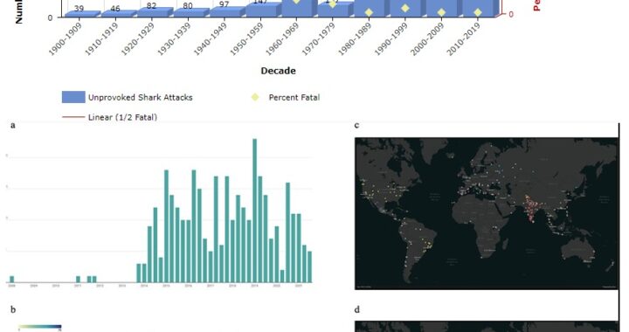Click the tallest teal bar in chart a
Image resolution: width=629 pixels, height=332 pixels.
coord(254,211)
